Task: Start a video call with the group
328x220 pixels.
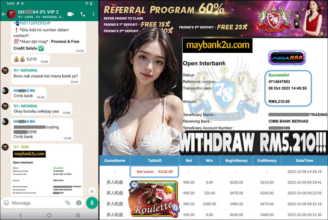Action: pyautogui.click(x=70, y=14)
